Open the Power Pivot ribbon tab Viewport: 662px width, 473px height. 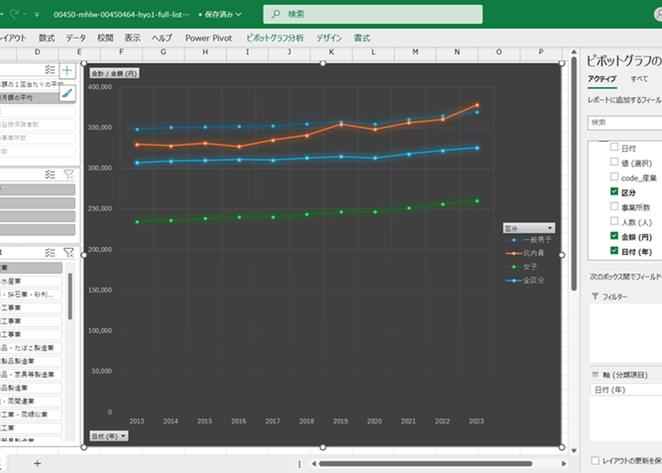[208, 38]
